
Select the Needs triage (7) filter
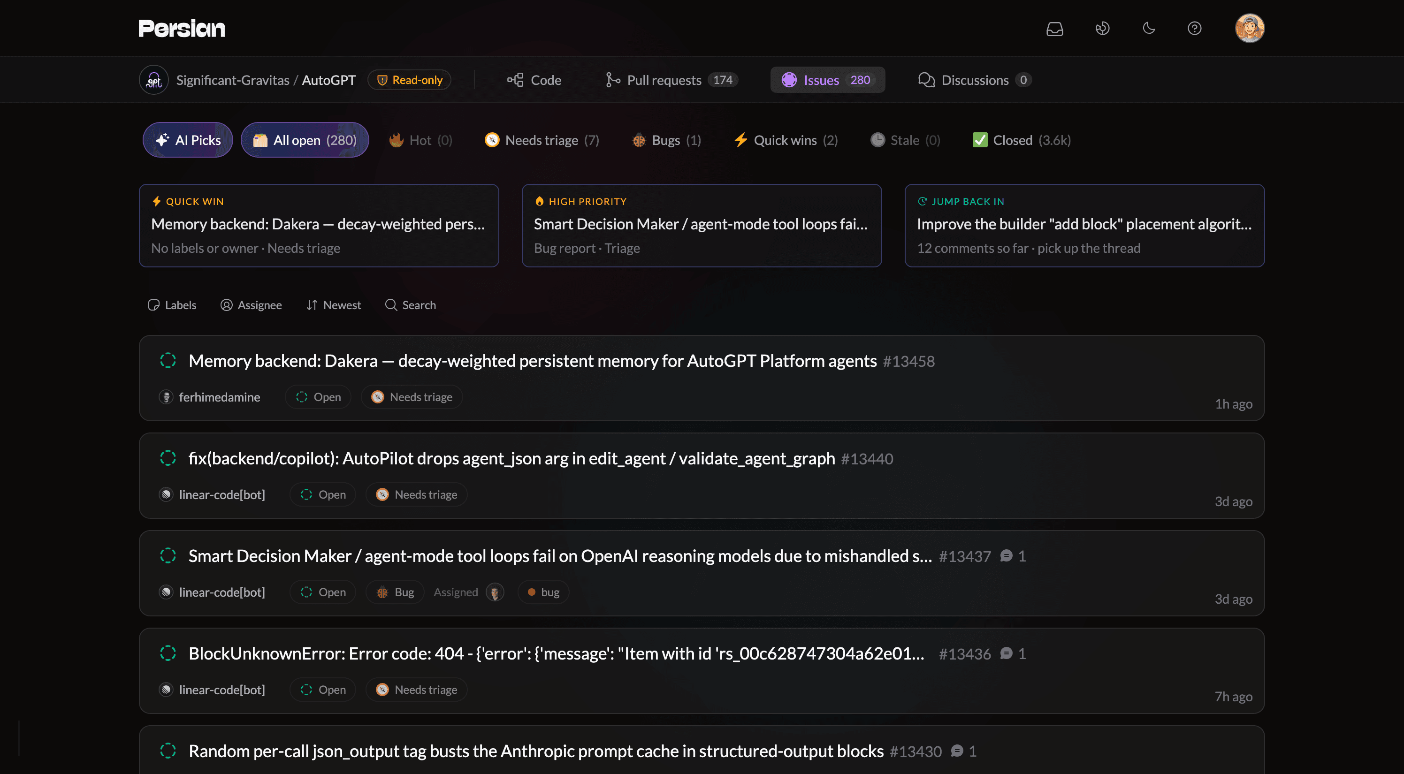coord(542,140)
